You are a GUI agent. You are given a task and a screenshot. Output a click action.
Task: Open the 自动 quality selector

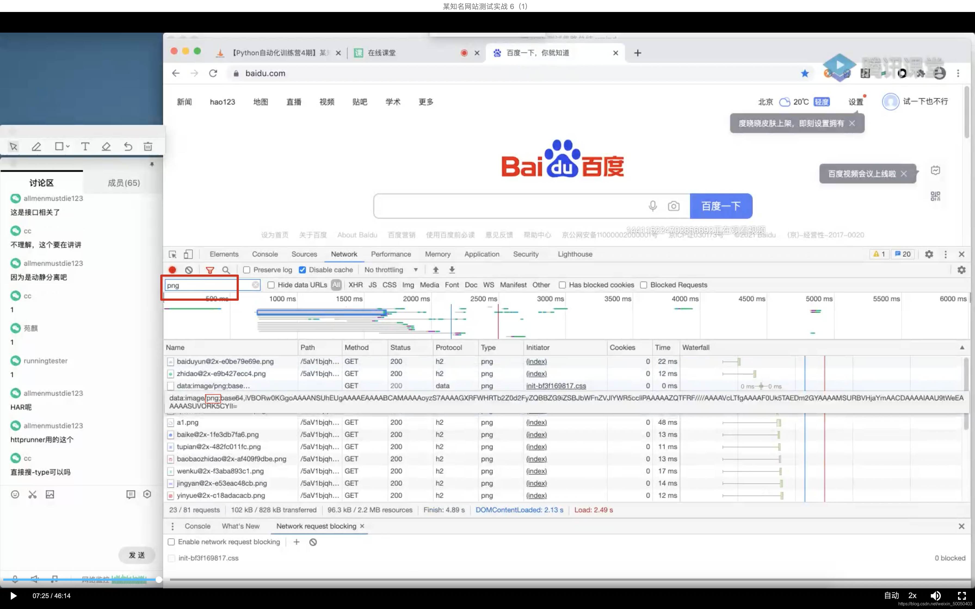pyautogui.click(x=891, y=596)
